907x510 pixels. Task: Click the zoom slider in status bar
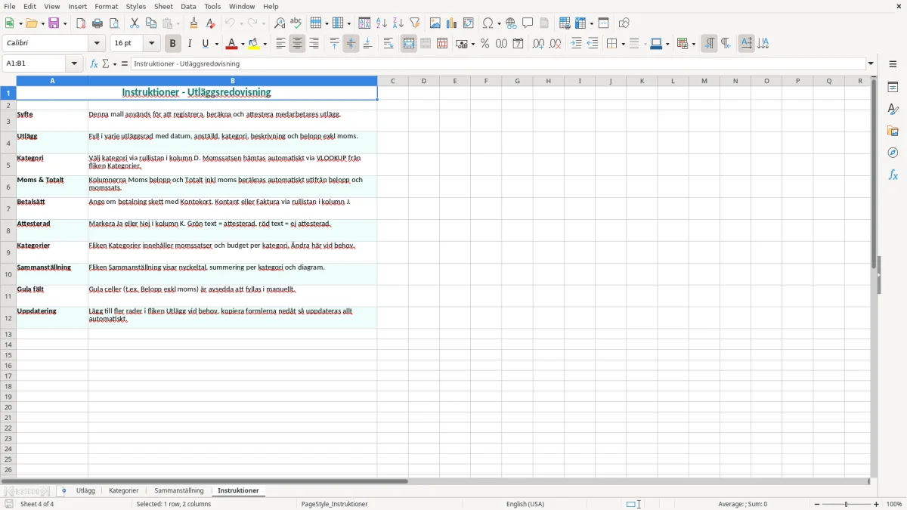coord(846,504)
